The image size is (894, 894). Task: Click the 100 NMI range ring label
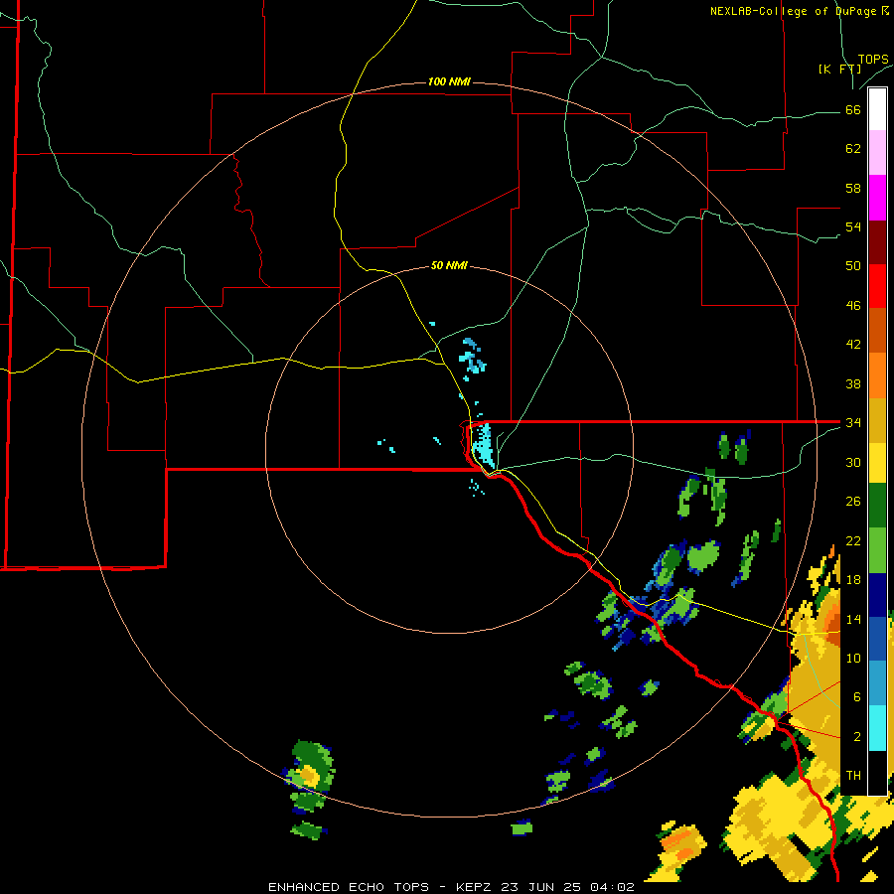(449, 81)
